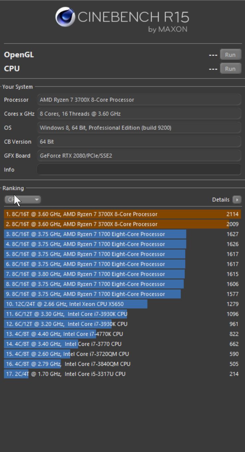The width and height of the screenshot is (245, 452).
Task: Click the Ranking section header
Action: [13, 188]
